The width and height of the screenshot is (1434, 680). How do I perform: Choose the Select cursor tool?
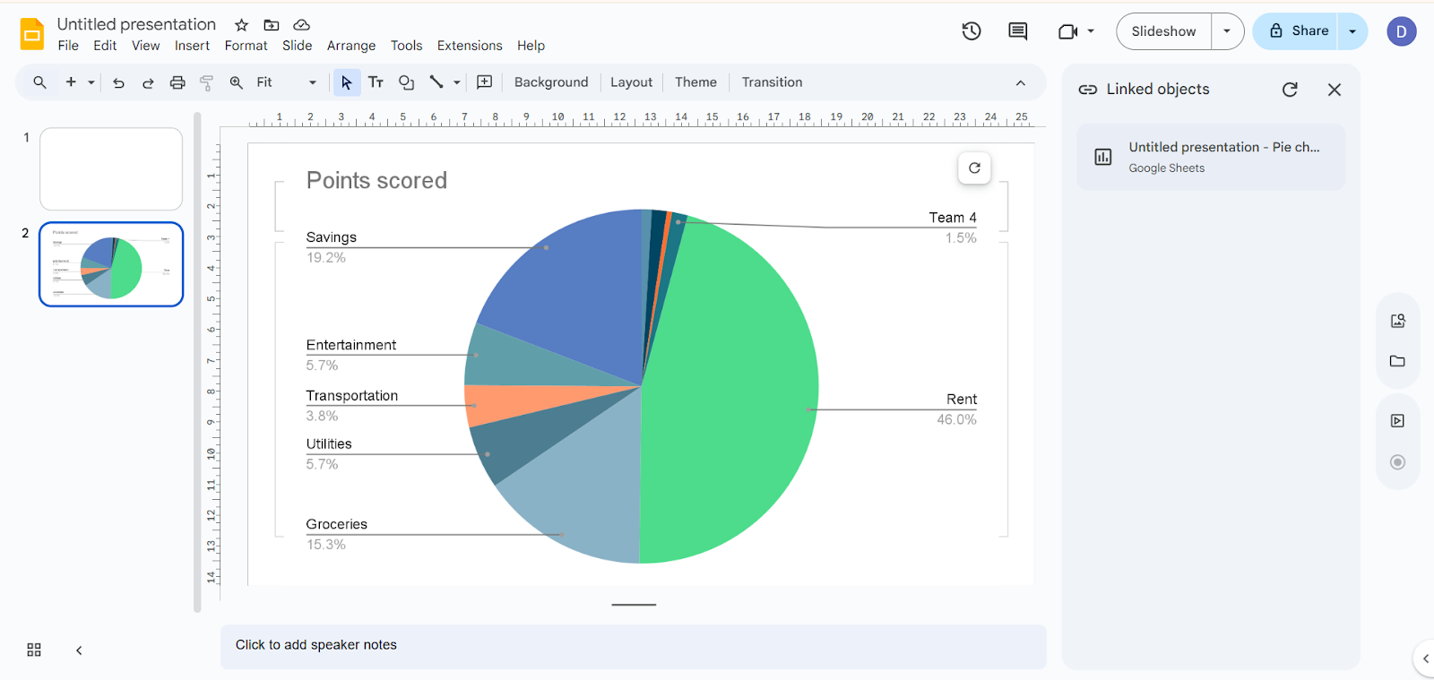pos(347,82)
